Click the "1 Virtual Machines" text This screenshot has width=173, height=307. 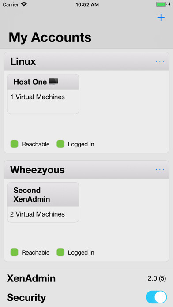38,97
